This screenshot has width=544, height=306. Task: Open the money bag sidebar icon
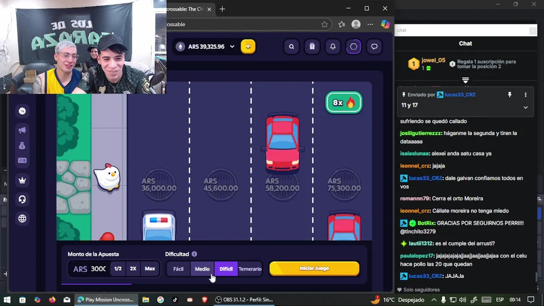point(23,145)
